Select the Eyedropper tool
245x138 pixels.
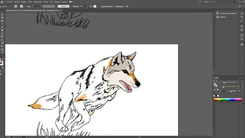point(2,53)
